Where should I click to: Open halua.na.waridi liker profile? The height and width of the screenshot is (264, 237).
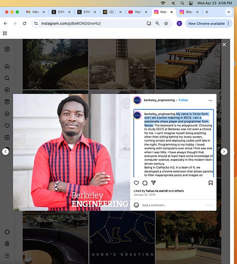coord(156,191)
